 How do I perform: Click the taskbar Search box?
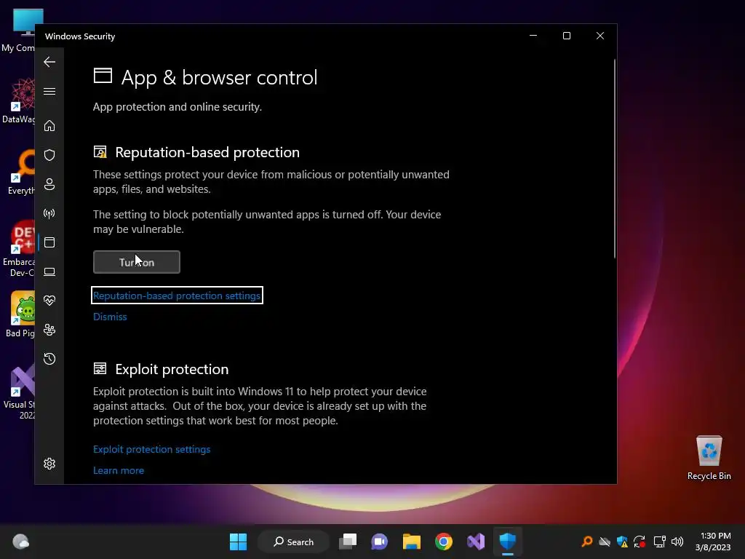[x=294, y=542]
